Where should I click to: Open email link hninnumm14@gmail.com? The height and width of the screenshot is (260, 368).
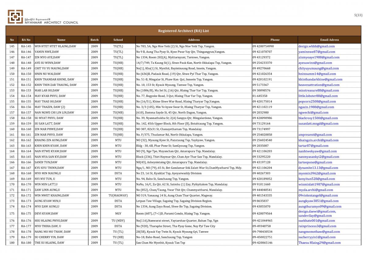pyautogui.click(x=317, y=74)
